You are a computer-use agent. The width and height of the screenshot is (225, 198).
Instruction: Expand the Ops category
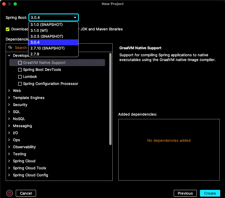[x=9, y=140]
